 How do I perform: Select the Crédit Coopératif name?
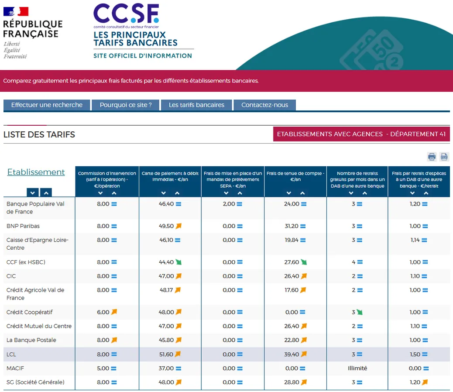pyautogui.click(x=30, y=312)
